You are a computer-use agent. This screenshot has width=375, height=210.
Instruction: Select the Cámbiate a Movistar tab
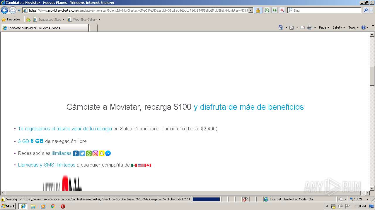click(x=45, y=28)
